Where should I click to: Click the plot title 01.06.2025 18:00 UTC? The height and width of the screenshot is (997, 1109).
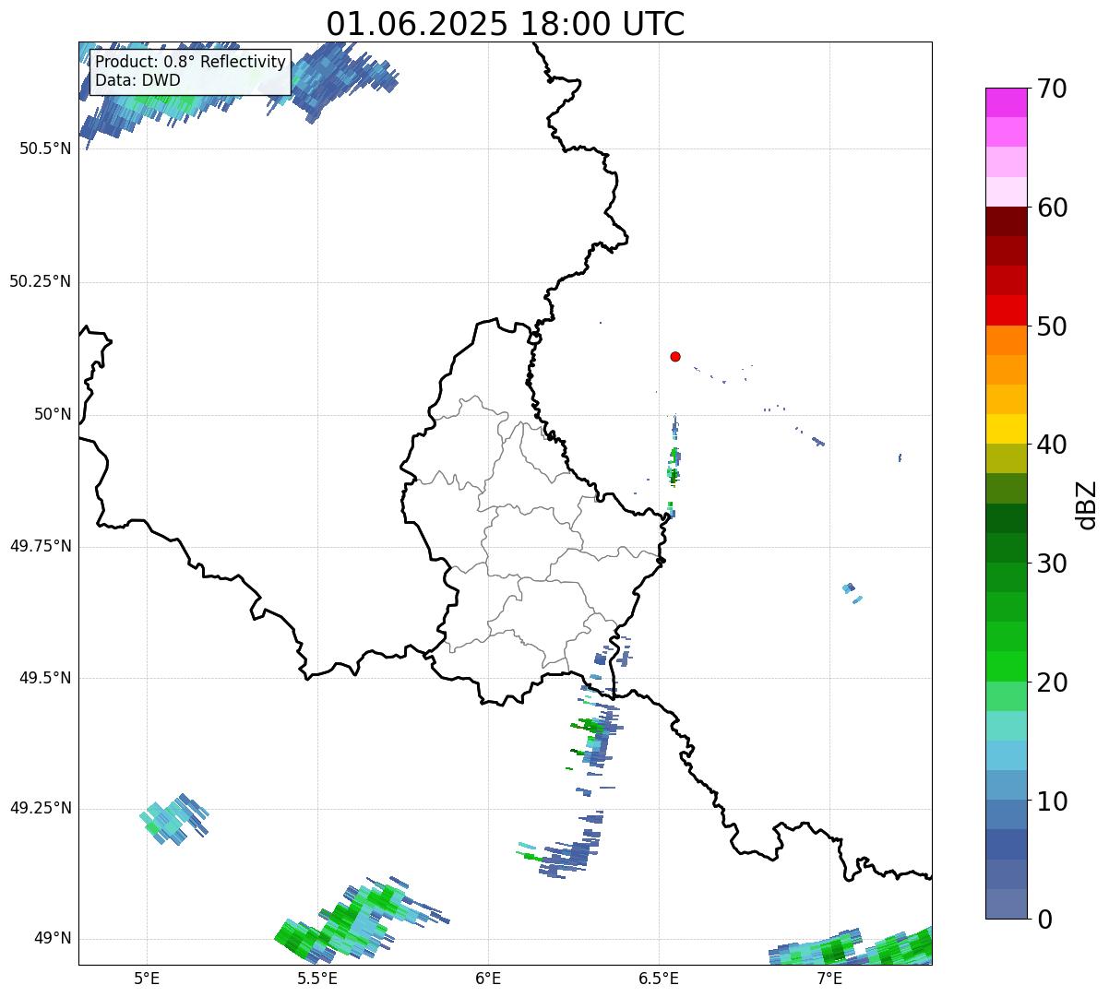(506, 23)
